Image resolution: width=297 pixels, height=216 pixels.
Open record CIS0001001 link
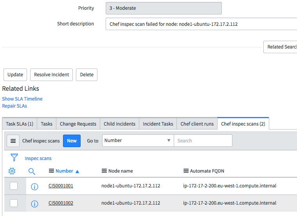61,186
